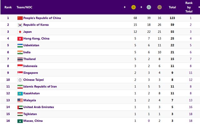Image resolution: width=200 pixels, height=124 pixels.
Task: Sort by gold medals using arrows
Action: 141,7
